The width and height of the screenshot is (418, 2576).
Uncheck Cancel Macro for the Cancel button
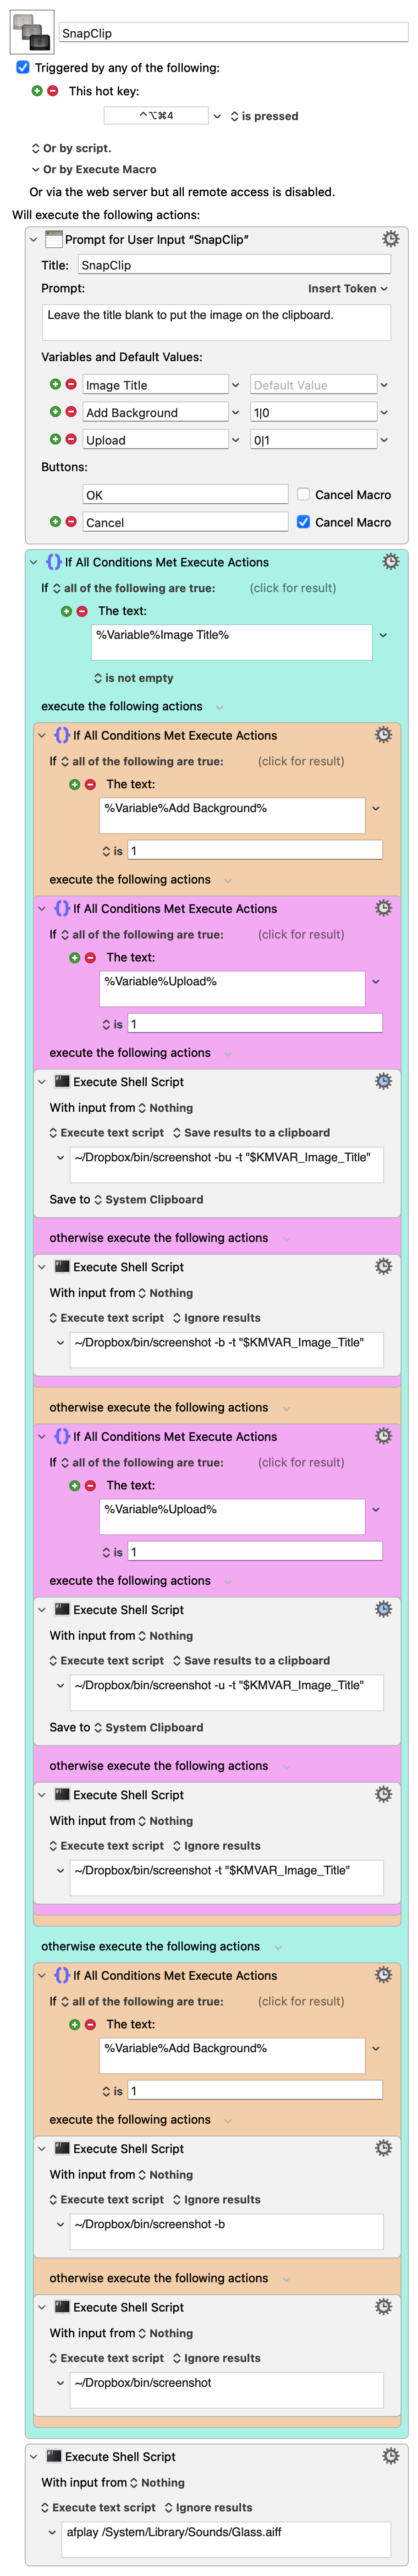coord(303,521)
